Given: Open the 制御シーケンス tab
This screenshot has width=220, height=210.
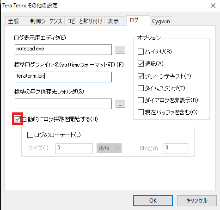Looking at the screenshot, I should click(x=46, y=21).
